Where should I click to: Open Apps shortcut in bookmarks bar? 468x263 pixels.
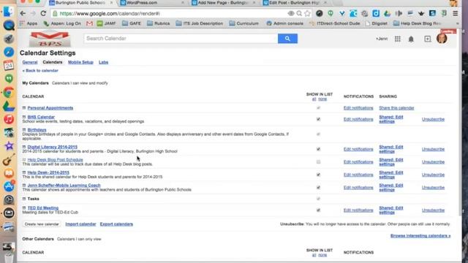(29, 23)
